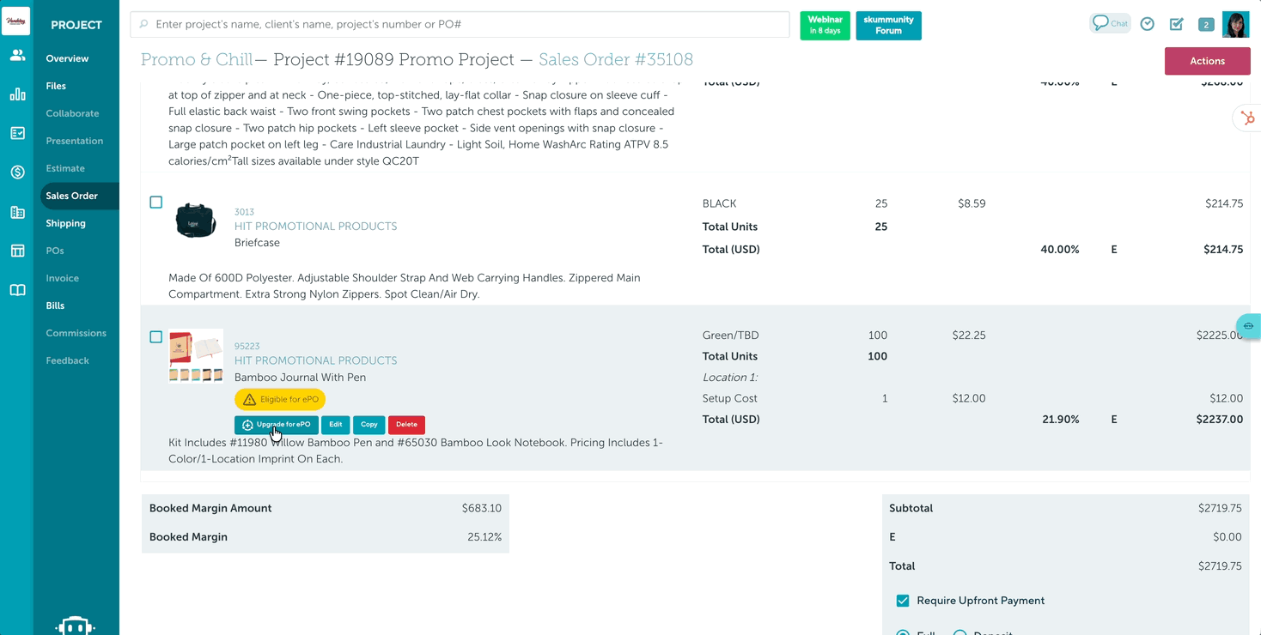Uncheck Require Upfront Payment

point(903,601)
